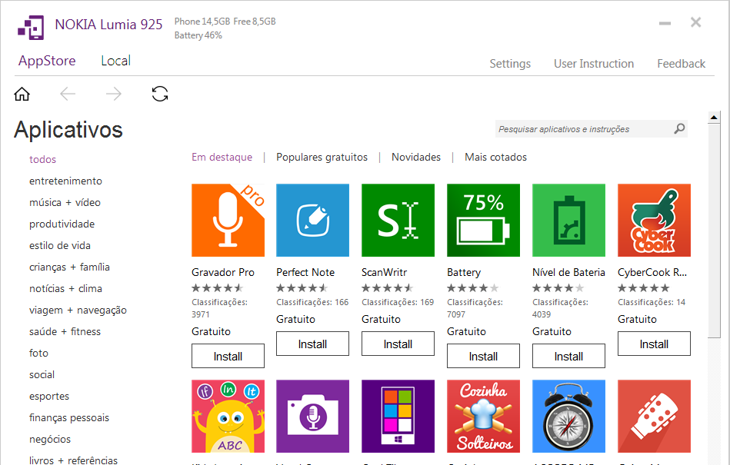Select the música + vídeo category

pos(65,202)
